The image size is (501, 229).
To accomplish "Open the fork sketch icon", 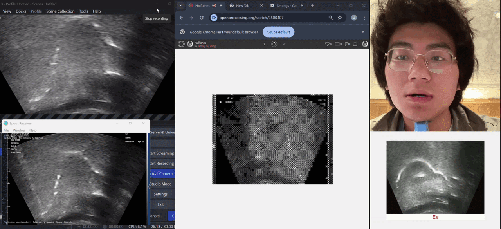I will coord(346,44).
